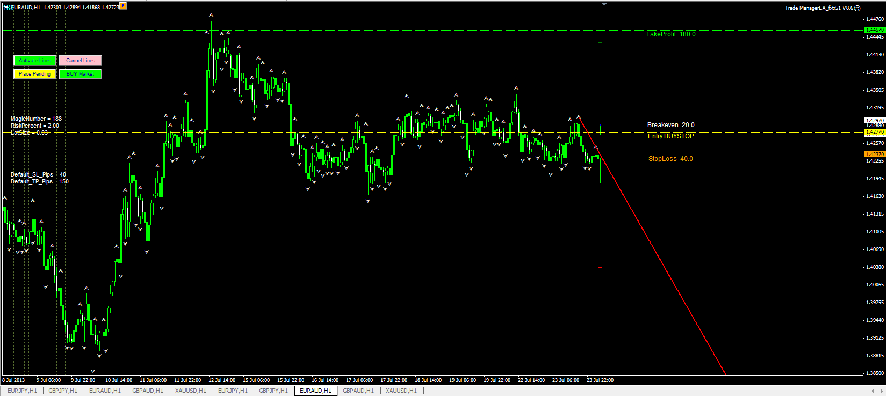887x397 pixels.
Task: Click the Default_TP_Pips = 150 text
Action: click(40, 182)
